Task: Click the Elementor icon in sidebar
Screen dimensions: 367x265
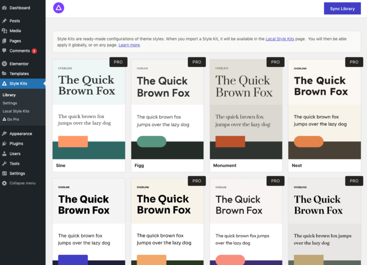Action: coord(4,64)
